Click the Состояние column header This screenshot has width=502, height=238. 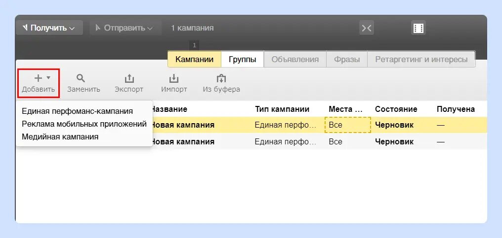396,109
